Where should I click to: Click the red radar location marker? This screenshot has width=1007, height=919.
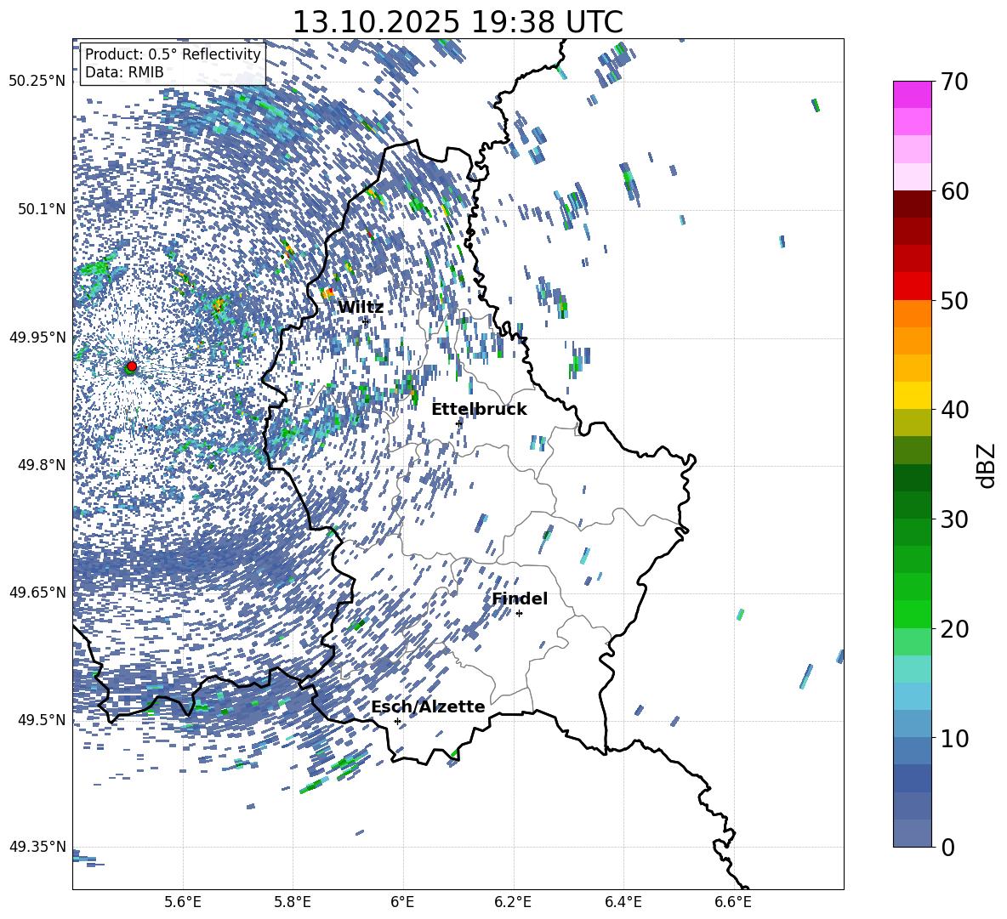point(132,366)
